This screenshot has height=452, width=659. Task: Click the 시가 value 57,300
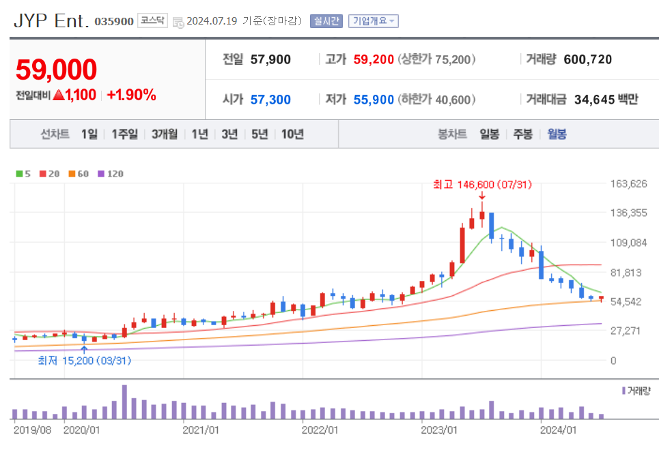pos(270,100)
